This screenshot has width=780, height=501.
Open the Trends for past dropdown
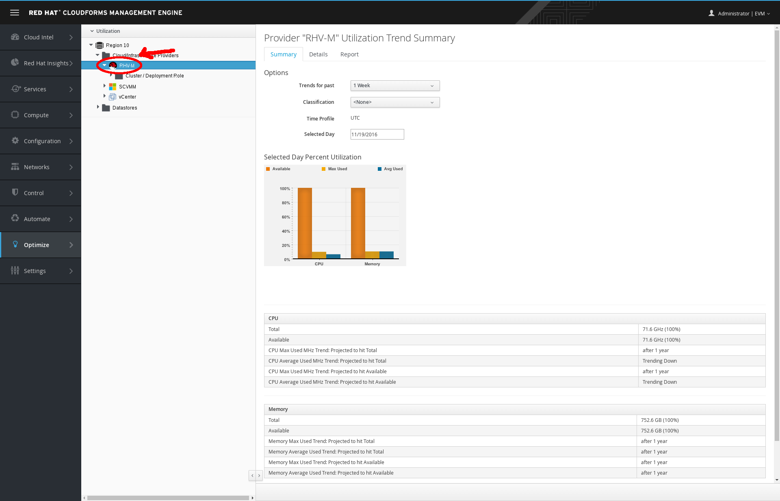point(395,86)
